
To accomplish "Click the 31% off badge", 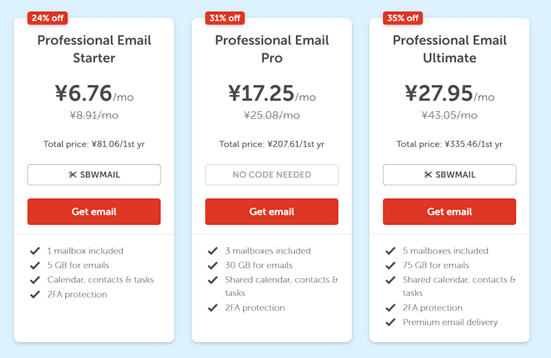I will click(225, 18).
